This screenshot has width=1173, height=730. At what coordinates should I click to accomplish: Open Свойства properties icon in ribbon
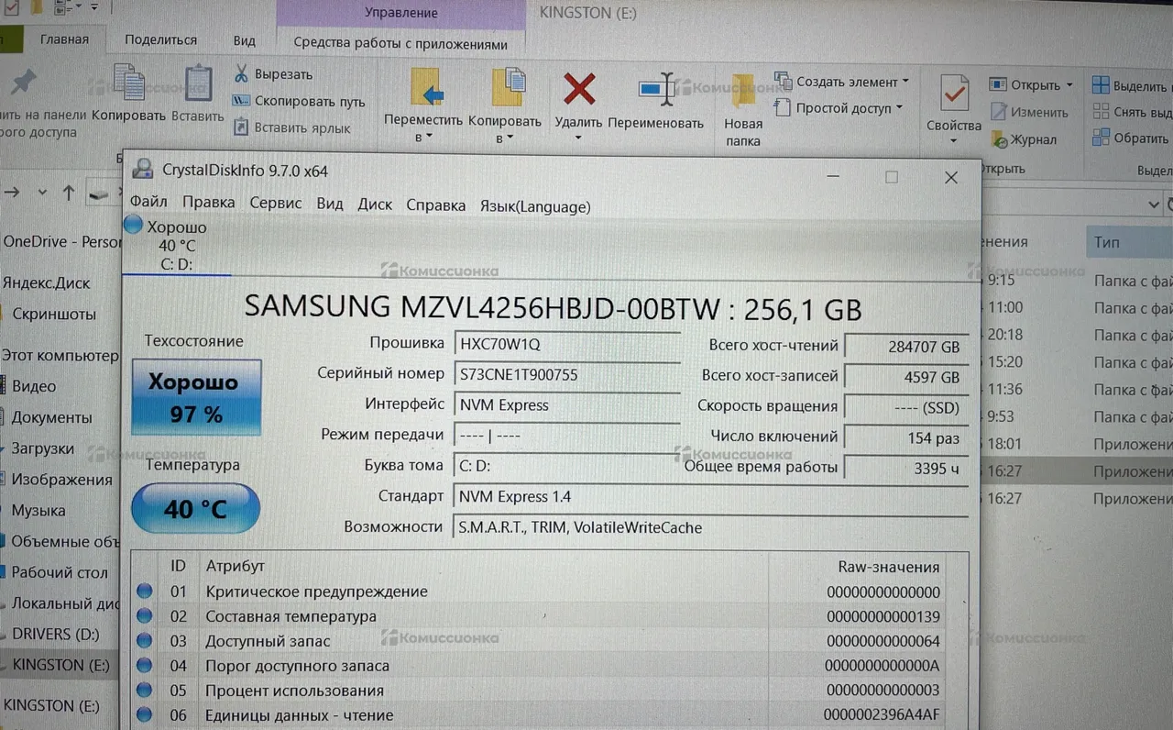point(953,94)
